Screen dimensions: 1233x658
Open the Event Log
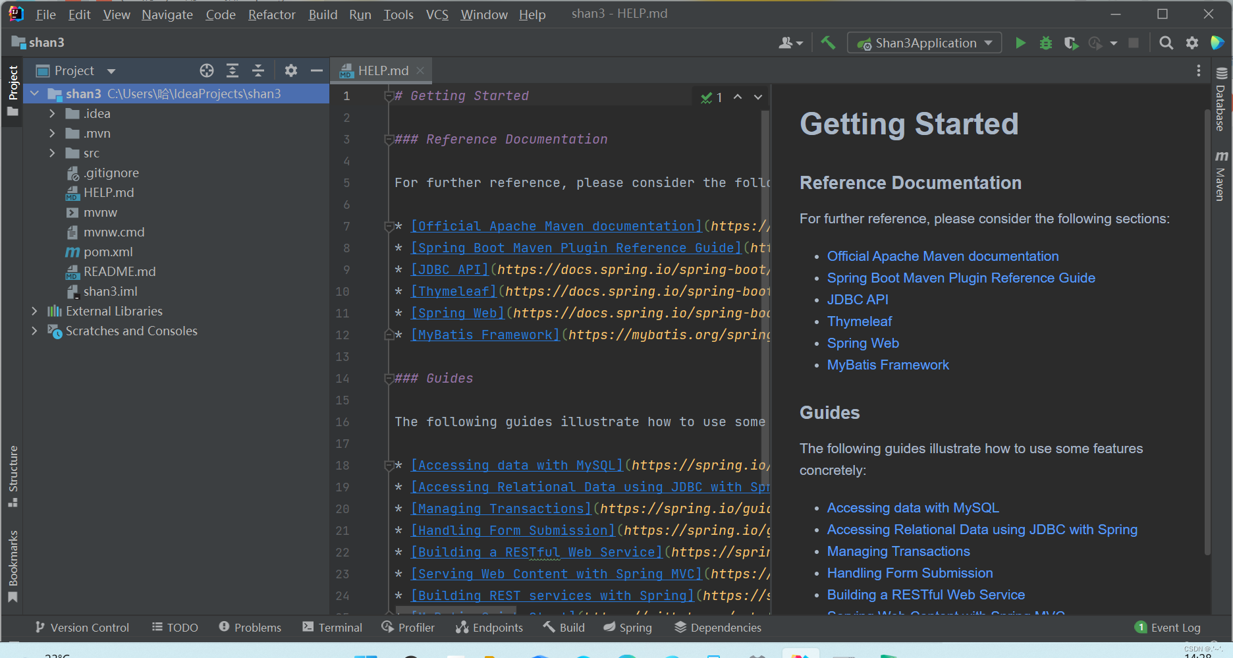pos(1168,628)
